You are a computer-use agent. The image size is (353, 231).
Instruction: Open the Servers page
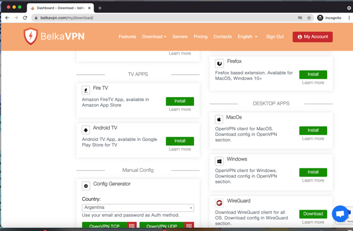point(180,37)
